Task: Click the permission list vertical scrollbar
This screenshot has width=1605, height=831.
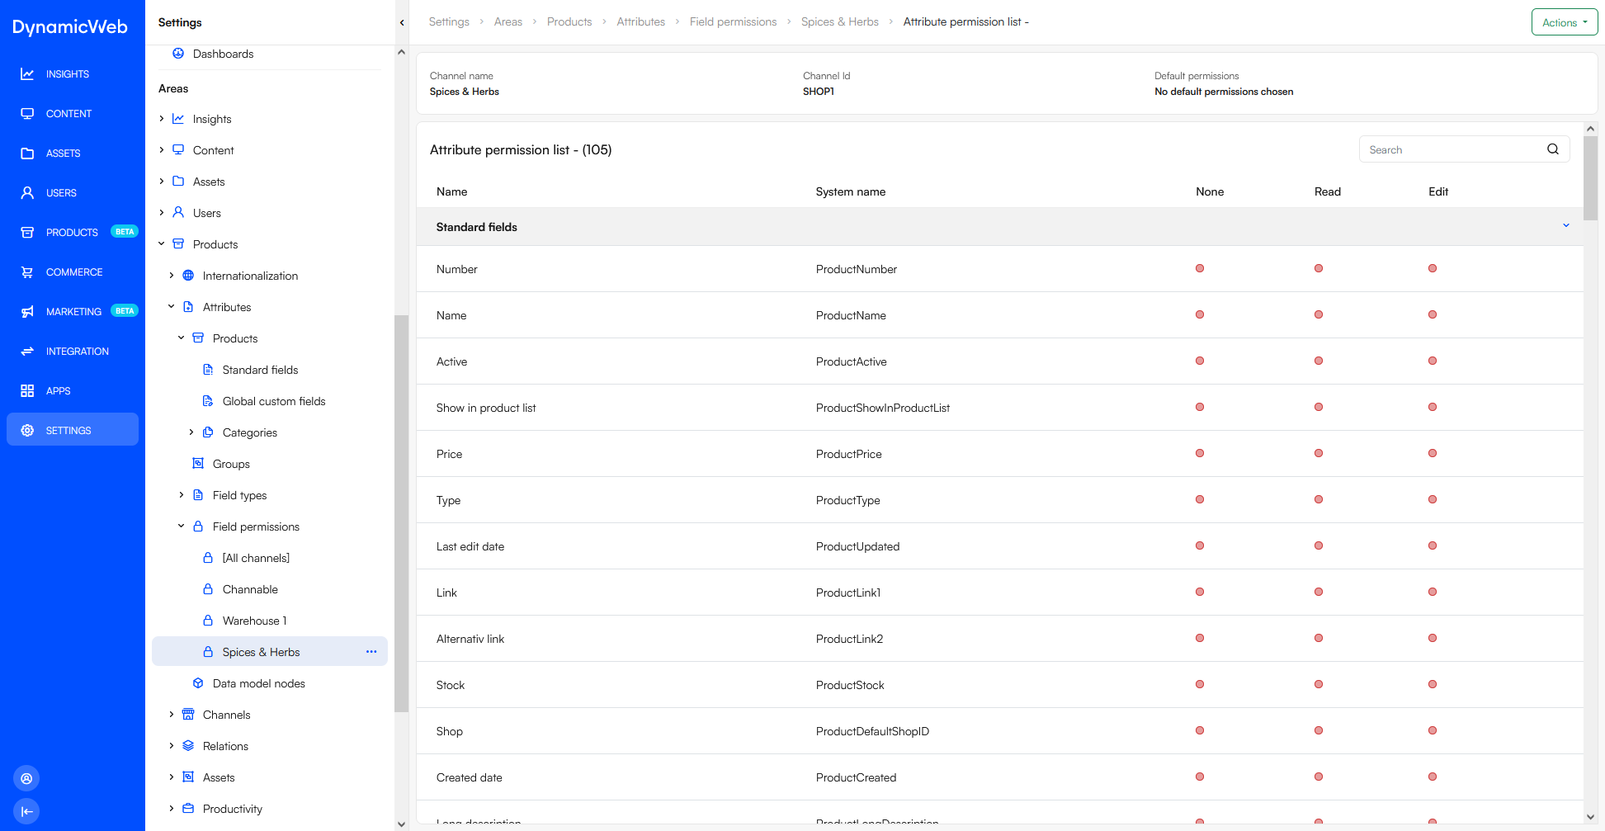Action: pyautogui.click(x=1591, y=178)
